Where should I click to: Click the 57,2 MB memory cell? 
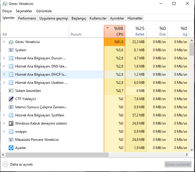click(136, 115)
